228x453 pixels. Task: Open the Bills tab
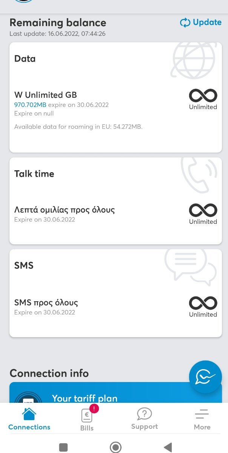pyautogui.click(x=87, y=419)
